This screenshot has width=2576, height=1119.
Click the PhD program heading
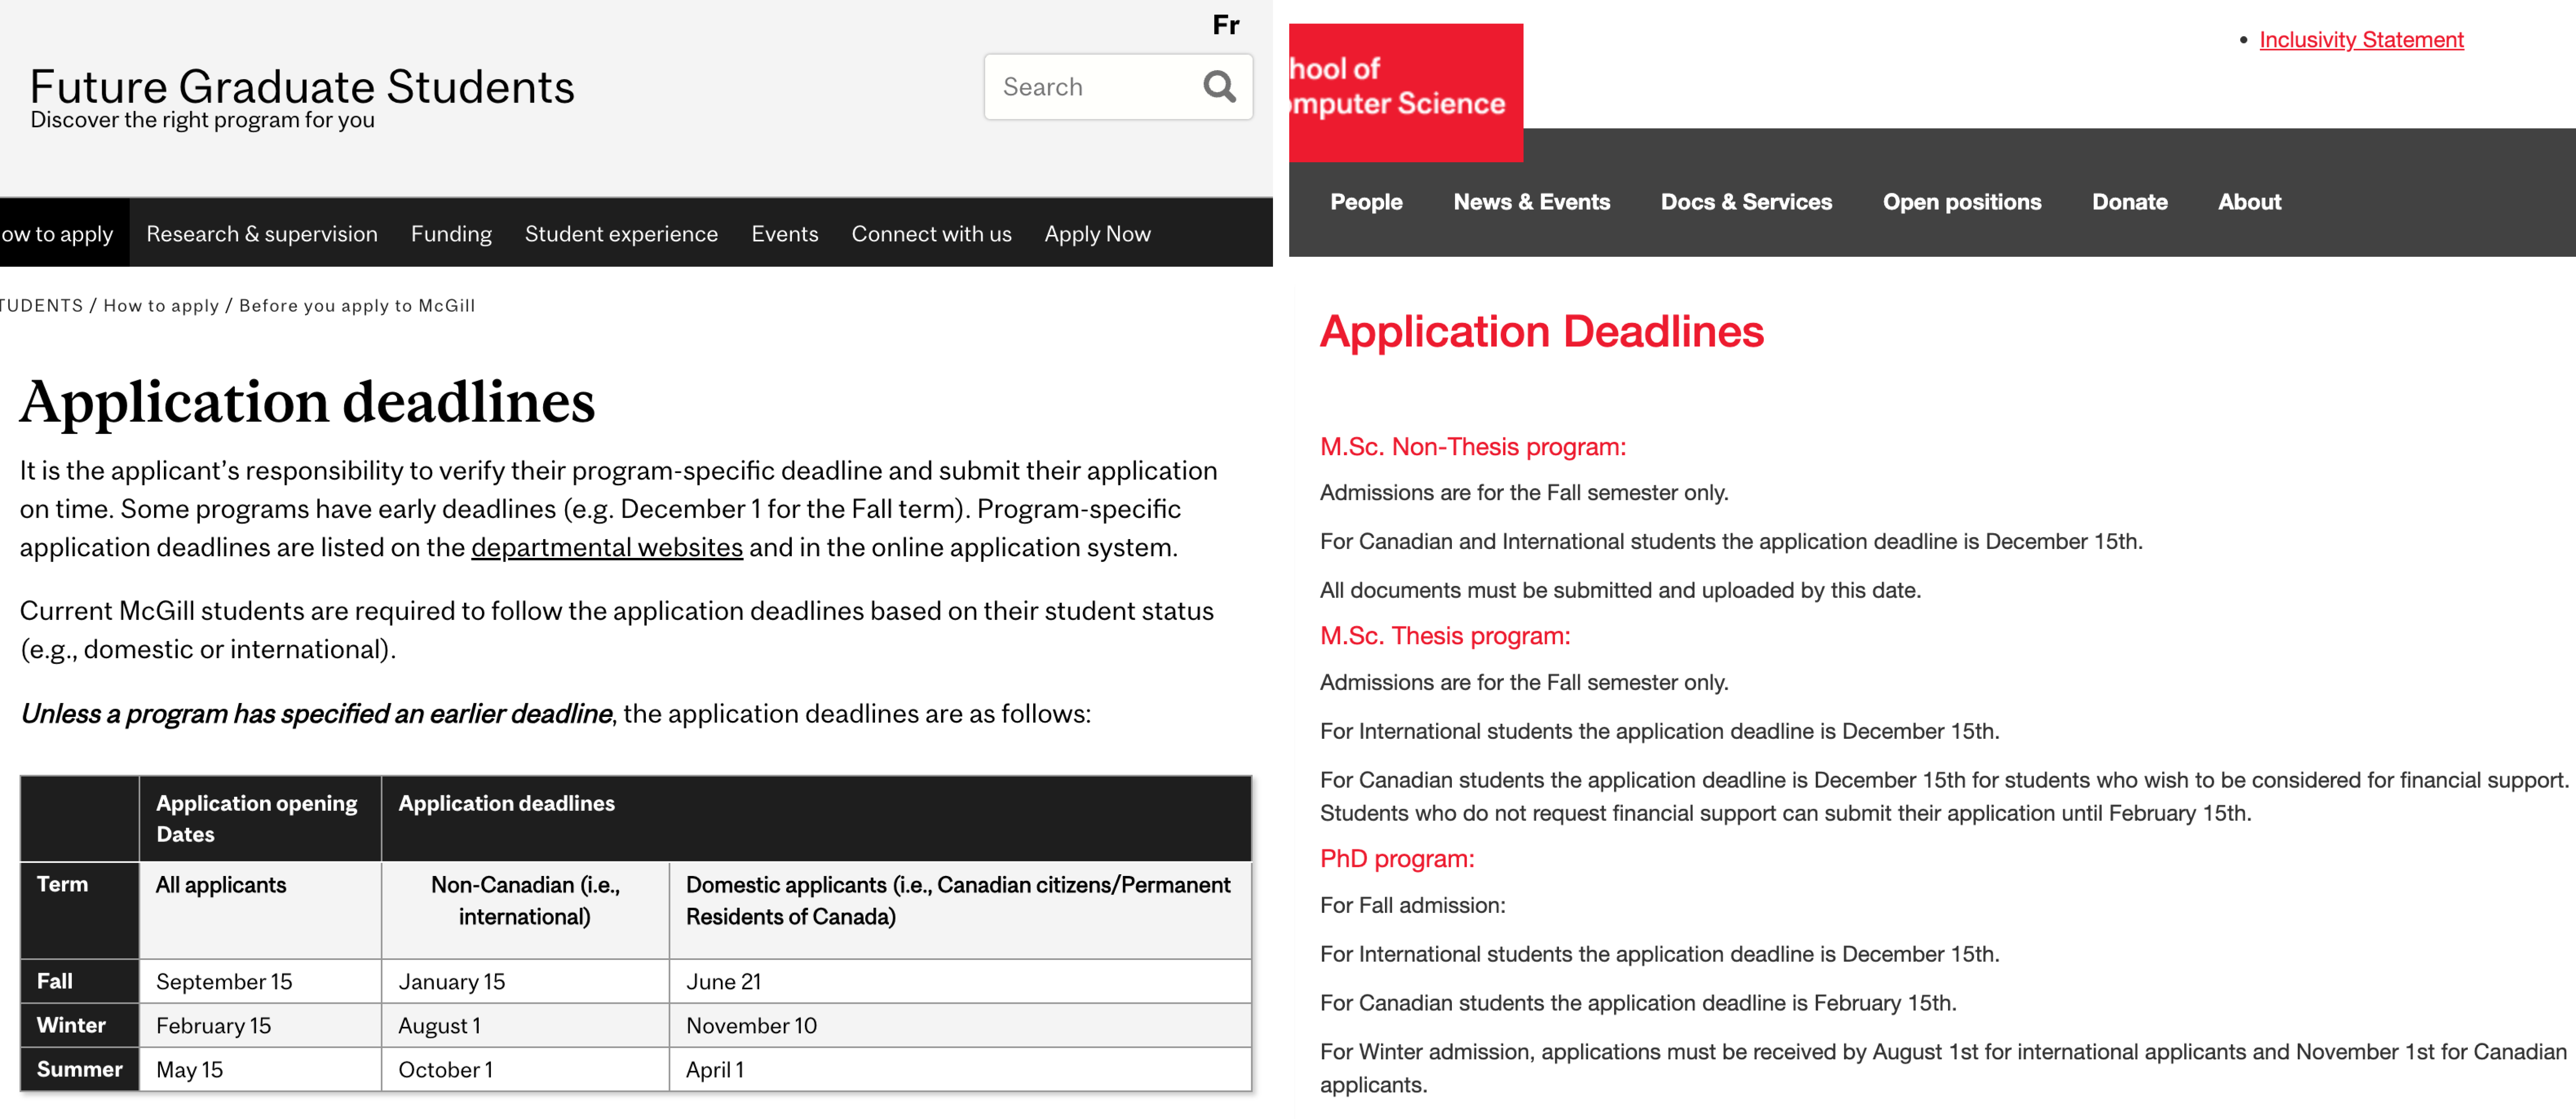point(1397,859)
